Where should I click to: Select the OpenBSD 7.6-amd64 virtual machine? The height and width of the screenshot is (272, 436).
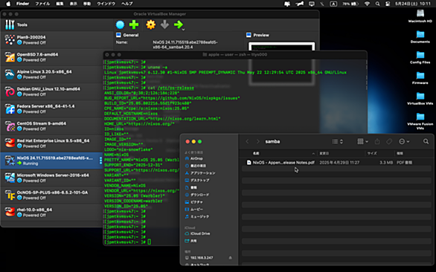tap(52, 57)
